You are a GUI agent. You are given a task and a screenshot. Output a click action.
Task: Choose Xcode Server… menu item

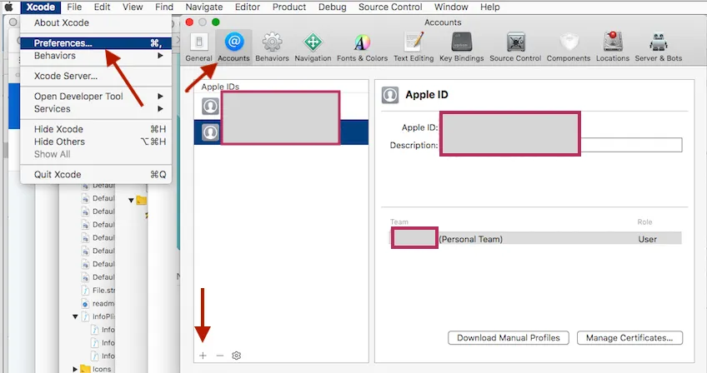coord(96,76)
